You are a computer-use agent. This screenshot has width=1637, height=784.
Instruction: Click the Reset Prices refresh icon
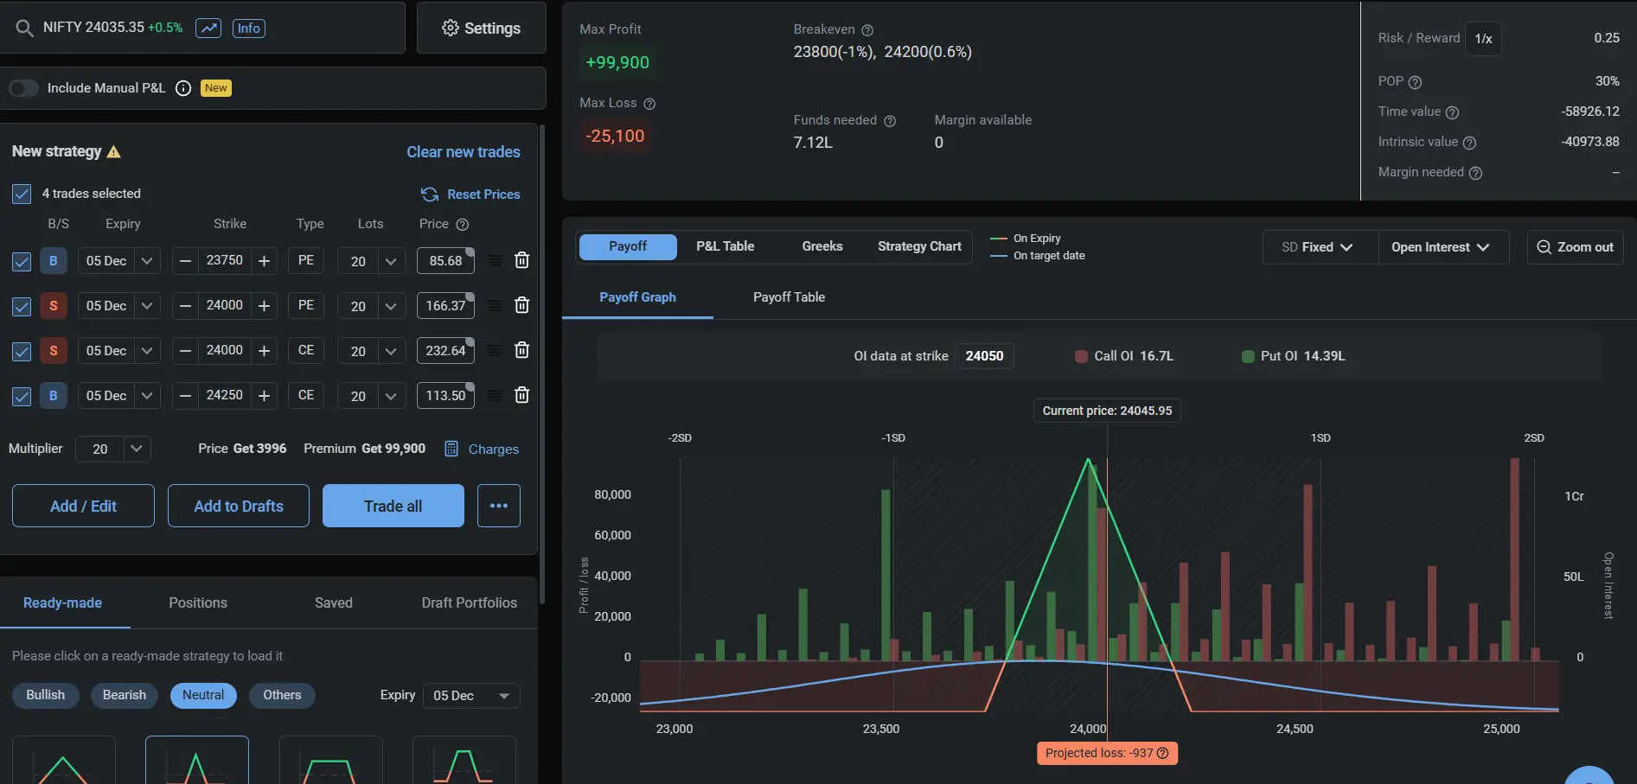[x=430, y=194]
